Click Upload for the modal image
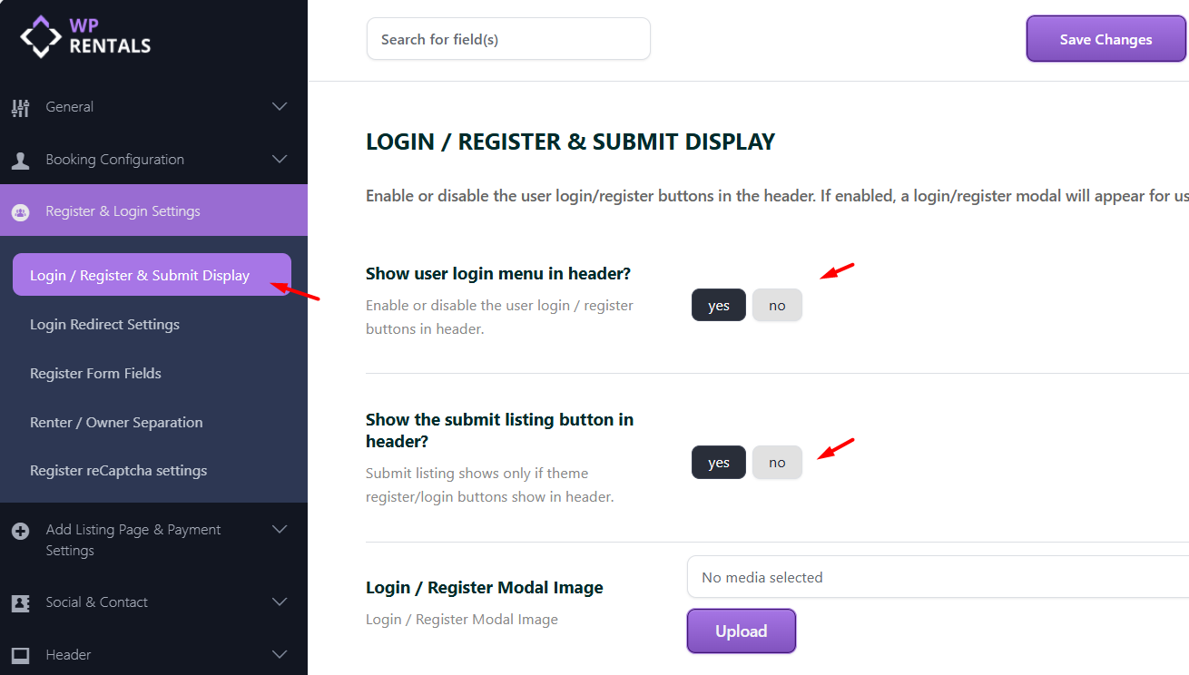Viewport: 1189px width, 675px height. pyautogui.click(x=741, y=631)
